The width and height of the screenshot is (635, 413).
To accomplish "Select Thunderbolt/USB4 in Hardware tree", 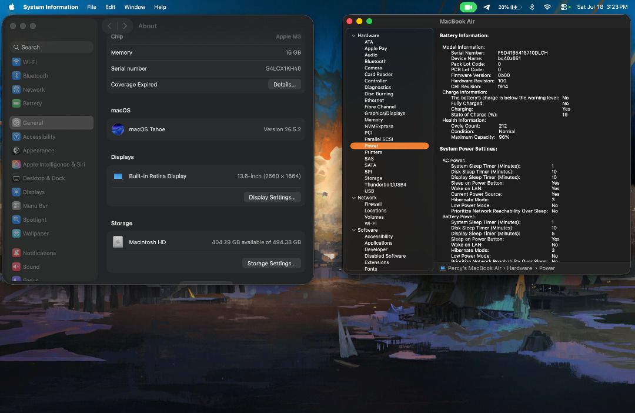I will pyautogui.click(x=385, y=185).
